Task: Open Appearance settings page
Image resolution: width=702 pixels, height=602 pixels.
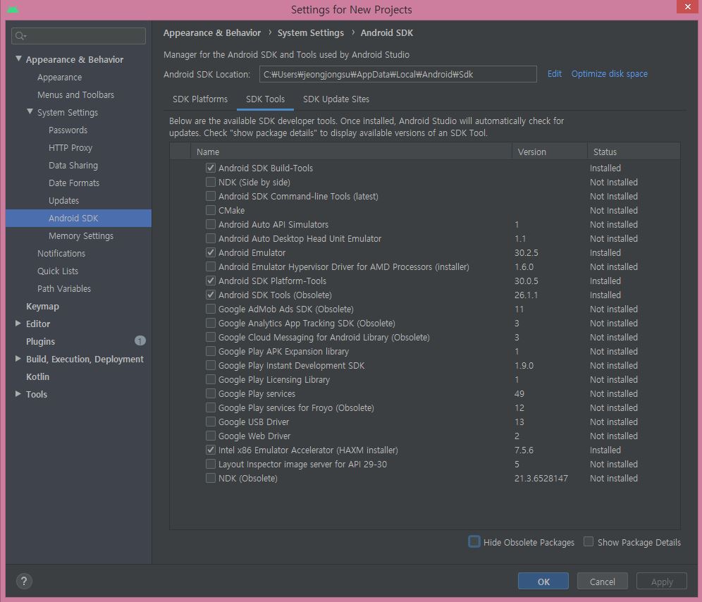Action: point(59,77)
